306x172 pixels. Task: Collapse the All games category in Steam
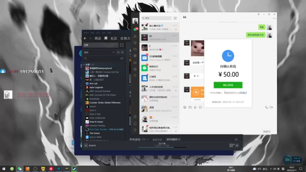click(84, 65)
